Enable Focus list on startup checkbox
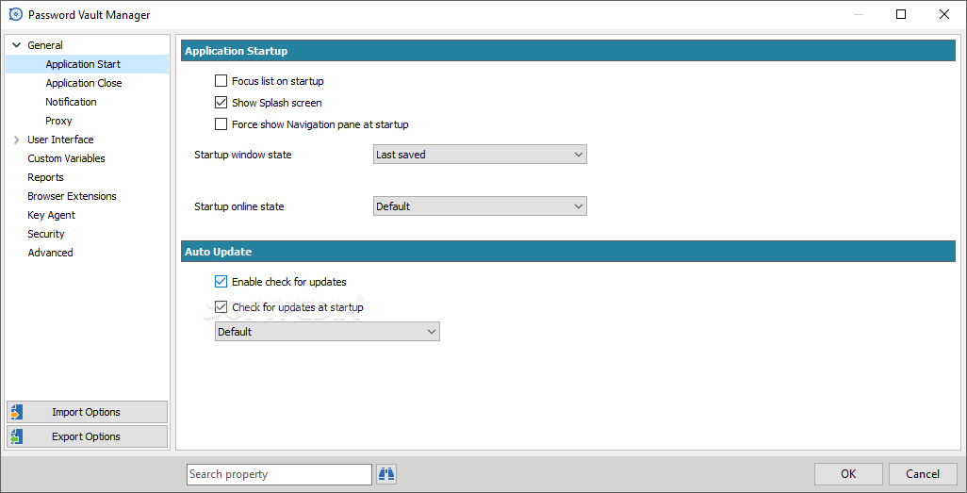The image size is (967, 493). tap(221, 81)
